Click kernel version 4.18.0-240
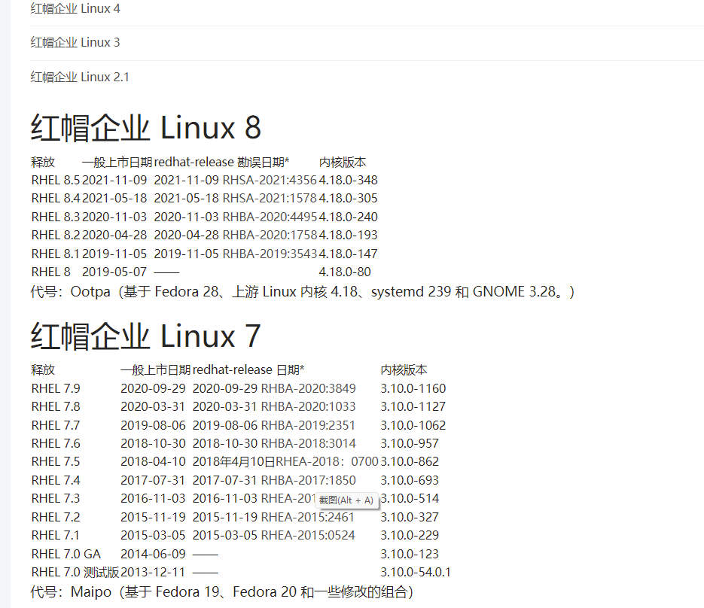704x608 pixels. point(349,217)
